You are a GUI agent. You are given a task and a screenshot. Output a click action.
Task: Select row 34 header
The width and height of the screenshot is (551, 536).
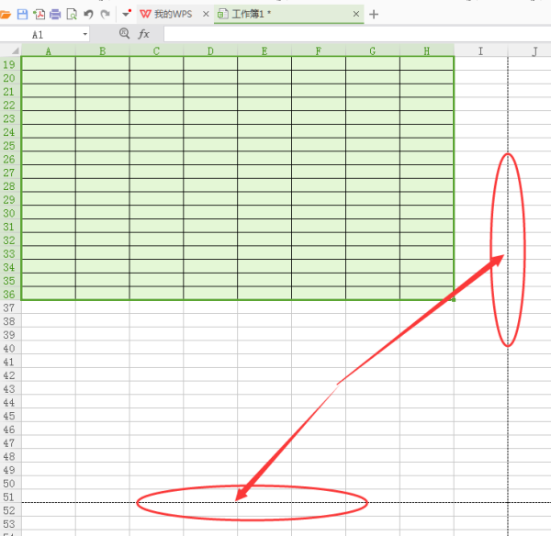click(10, 267)
